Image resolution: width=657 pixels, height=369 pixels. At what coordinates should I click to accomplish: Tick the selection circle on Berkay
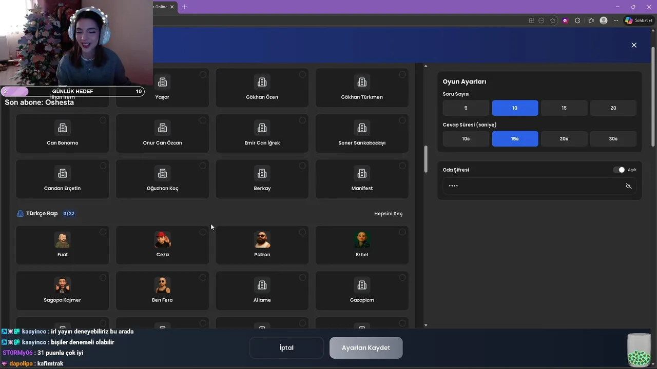pos(302,166)
